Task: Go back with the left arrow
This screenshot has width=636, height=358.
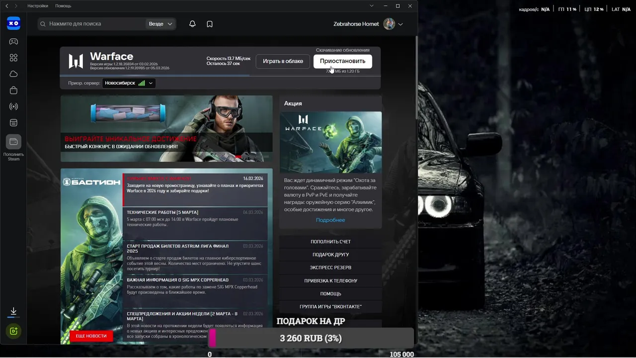Action: pyautogui.click(x=7, y=6)
